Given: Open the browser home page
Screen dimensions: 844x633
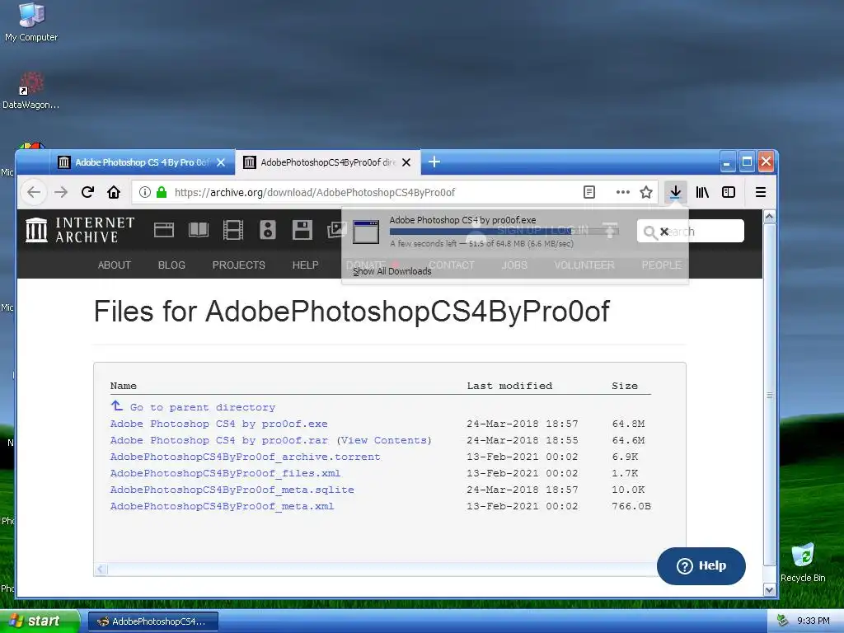Looking at the screenshot, I should click(114, 192).
